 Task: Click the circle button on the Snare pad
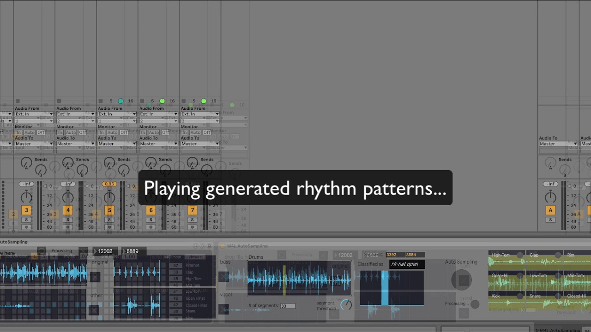tap(558, 296)
